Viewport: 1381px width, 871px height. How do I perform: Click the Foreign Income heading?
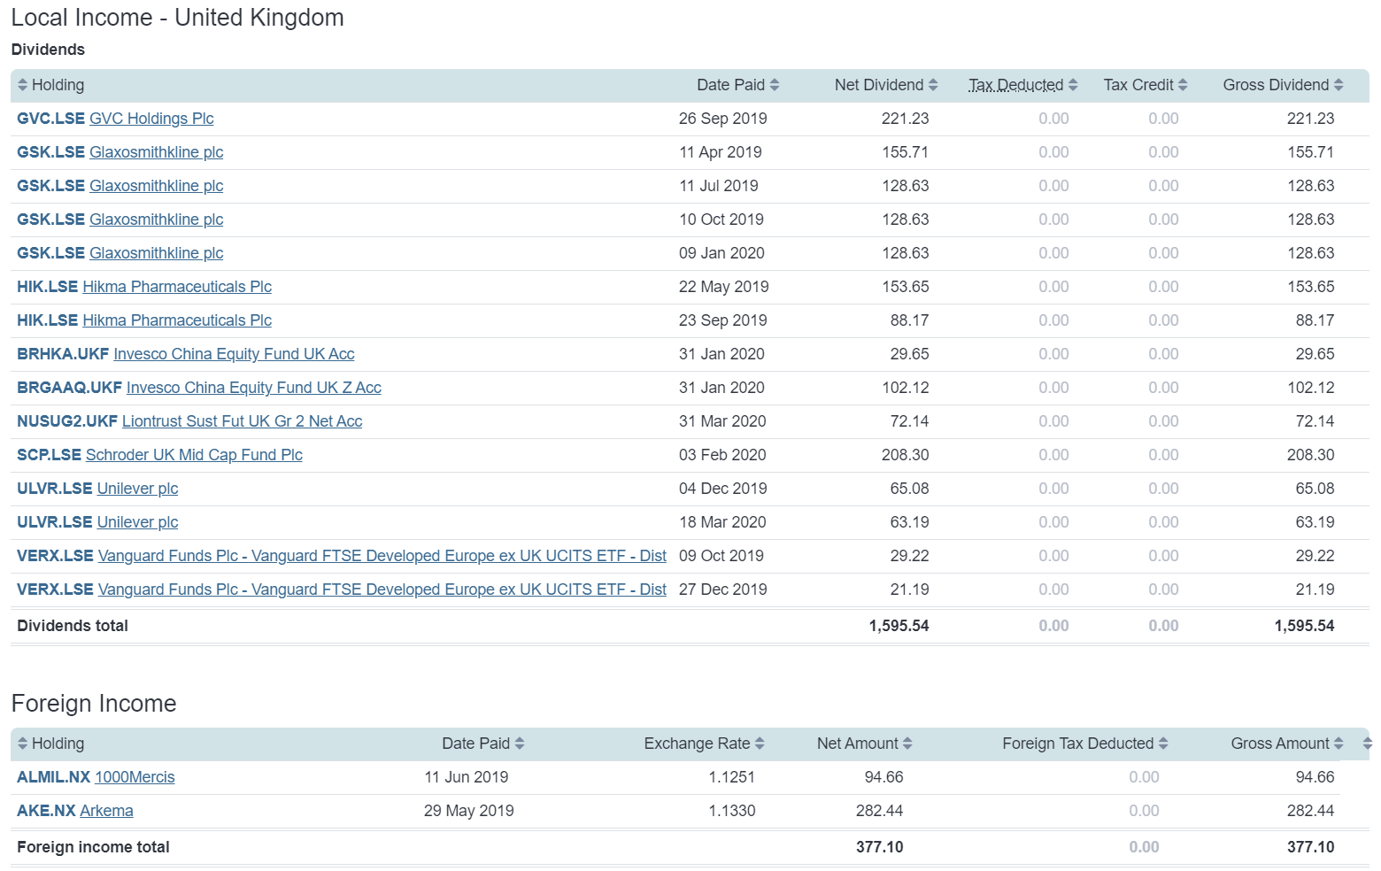click(x=94, y=704)
